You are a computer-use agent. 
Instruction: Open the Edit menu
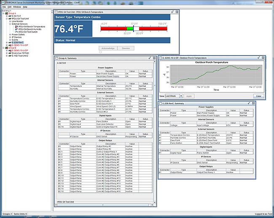pos(10,7)
